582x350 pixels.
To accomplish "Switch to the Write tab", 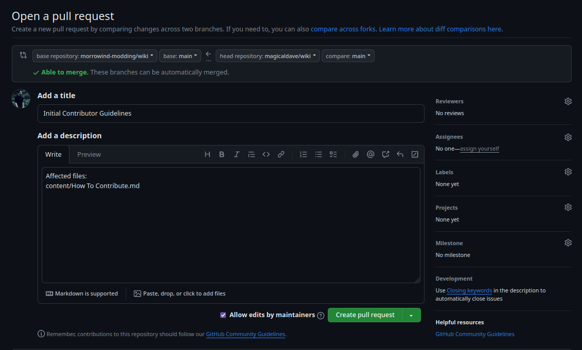I will (54, 154).
